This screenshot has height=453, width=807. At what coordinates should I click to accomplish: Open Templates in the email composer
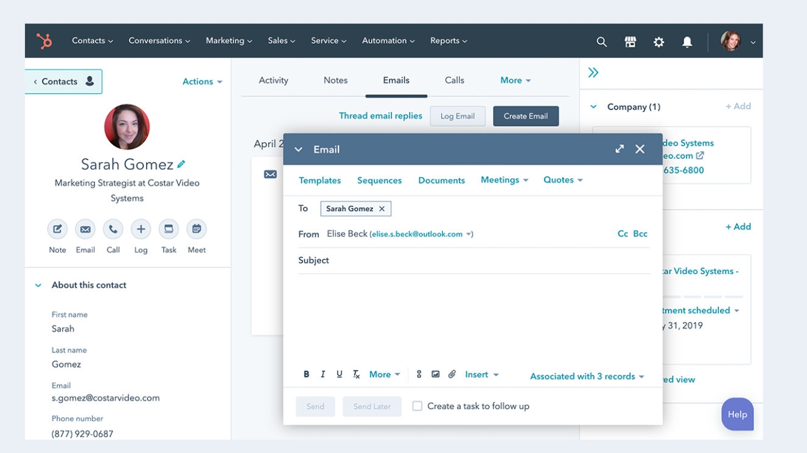click(320, 181)
